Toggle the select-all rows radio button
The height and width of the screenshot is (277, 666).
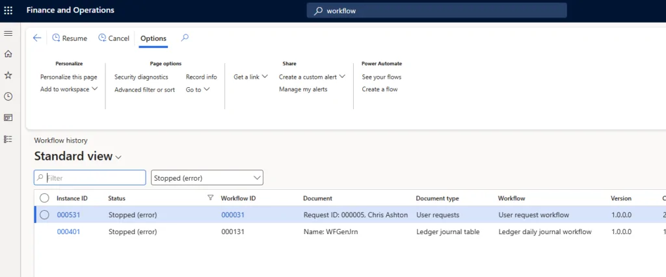tap(44, 198)
